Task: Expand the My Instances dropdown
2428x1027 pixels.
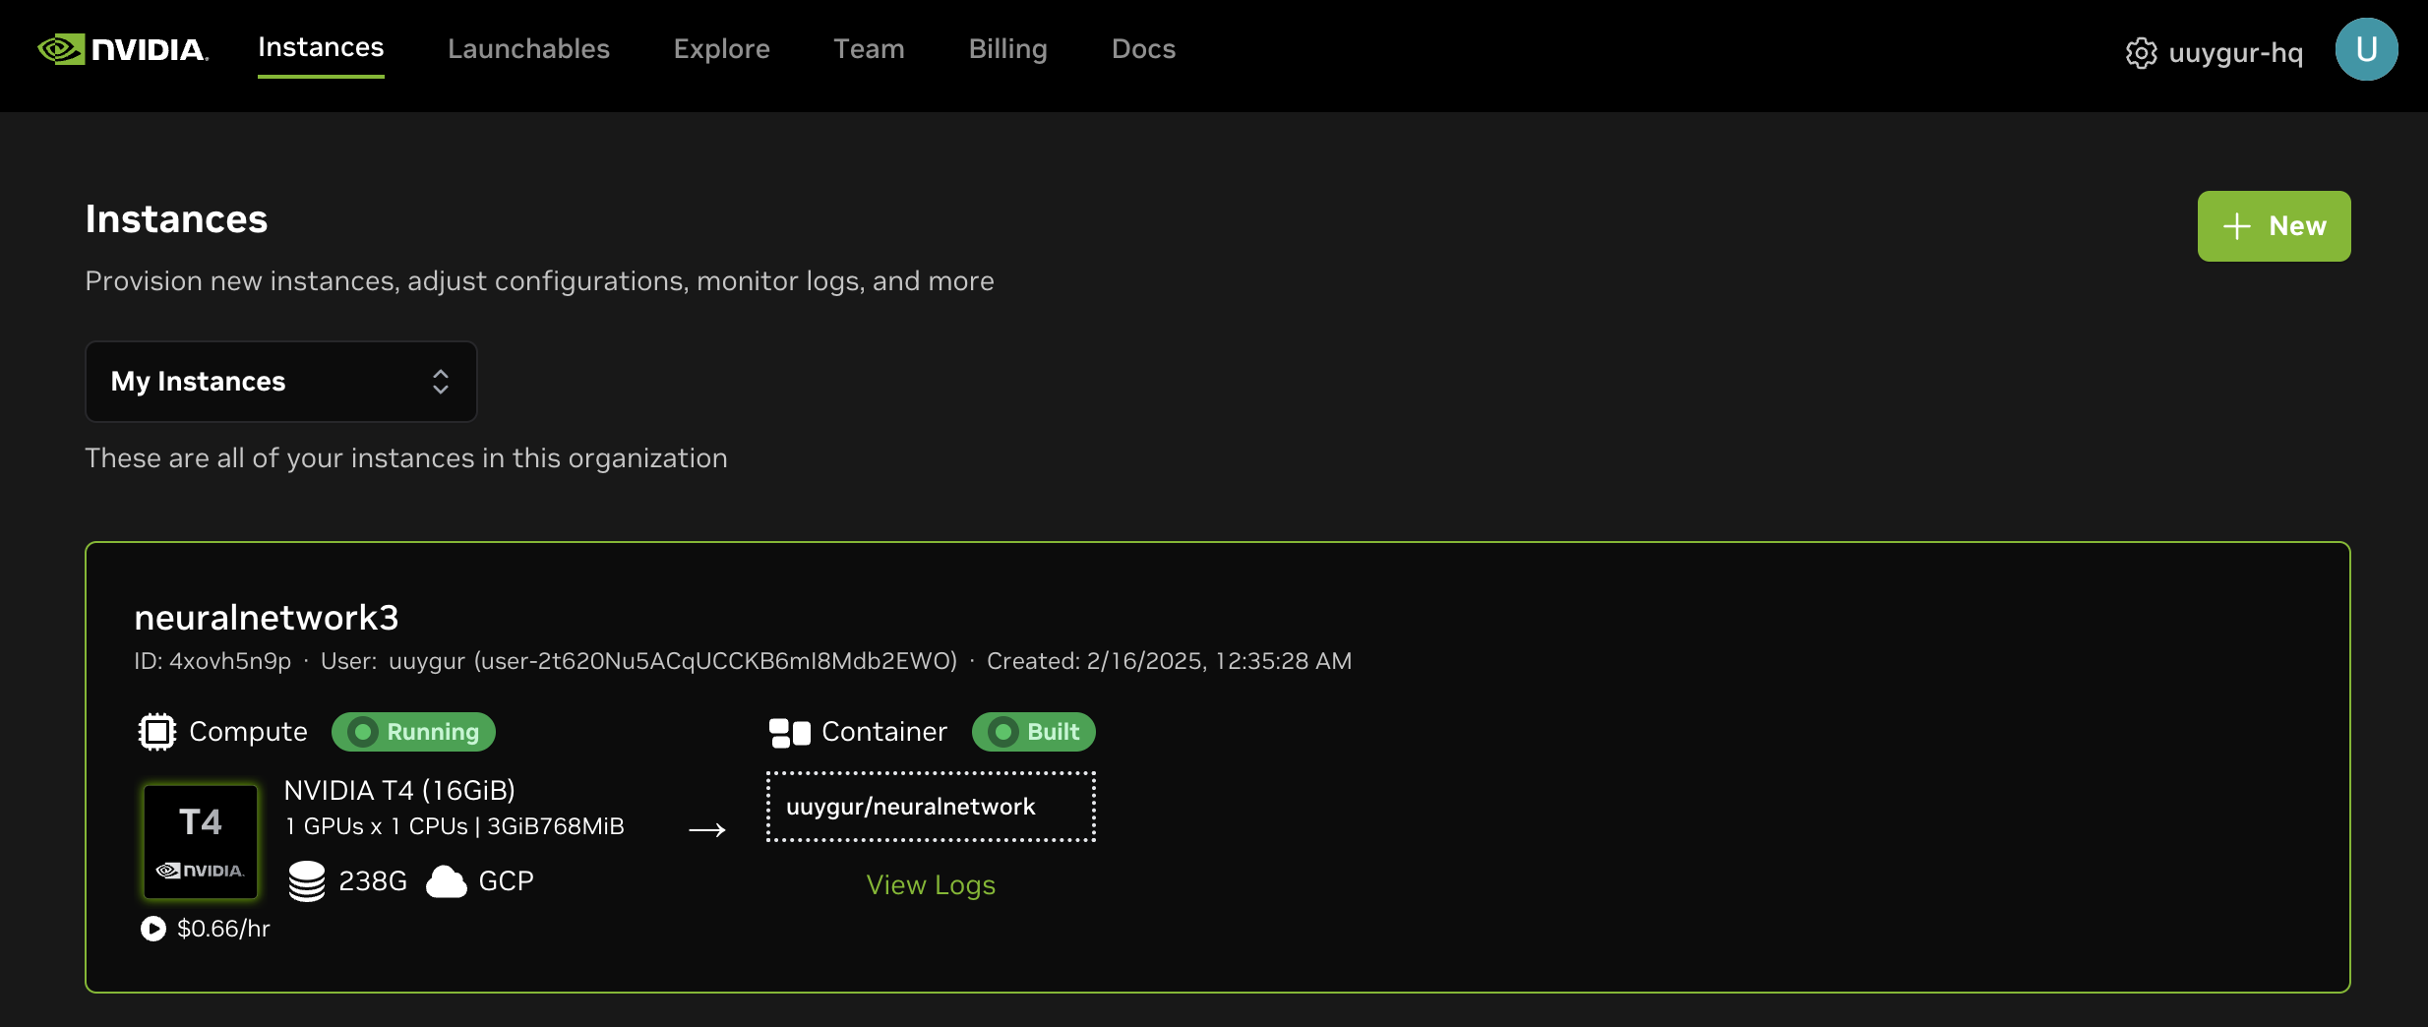Action: (x=281, y=382)
